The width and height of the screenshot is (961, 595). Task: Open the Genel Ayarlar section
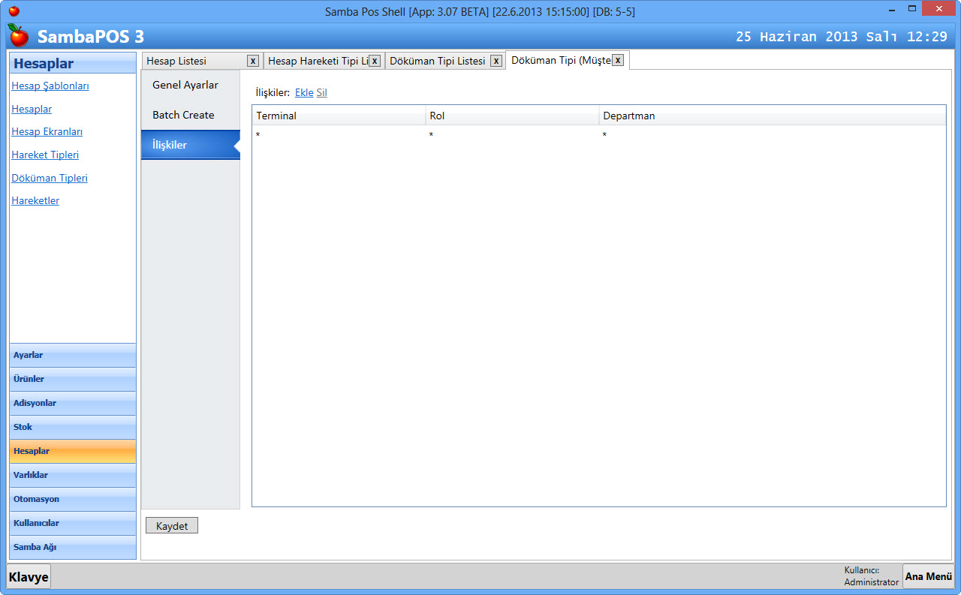click(x=185, y=85)
